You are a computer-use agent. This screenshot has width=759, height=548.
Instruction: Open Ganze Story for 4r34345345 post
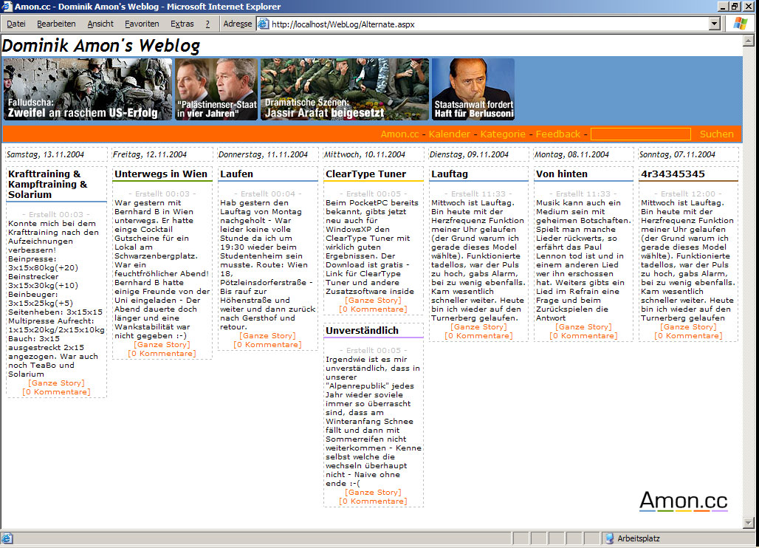(x=688, y=326)
